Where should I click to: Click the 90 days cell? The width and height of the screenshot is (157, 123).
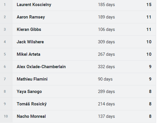pos(105,79)
